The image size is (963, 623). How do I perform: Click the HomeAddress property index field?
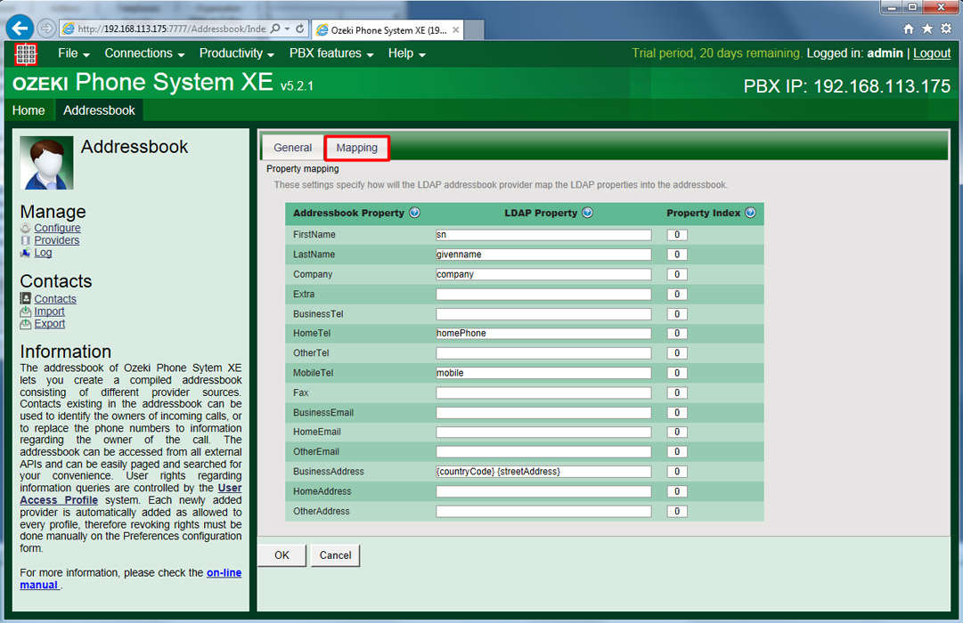coord(677,491)
